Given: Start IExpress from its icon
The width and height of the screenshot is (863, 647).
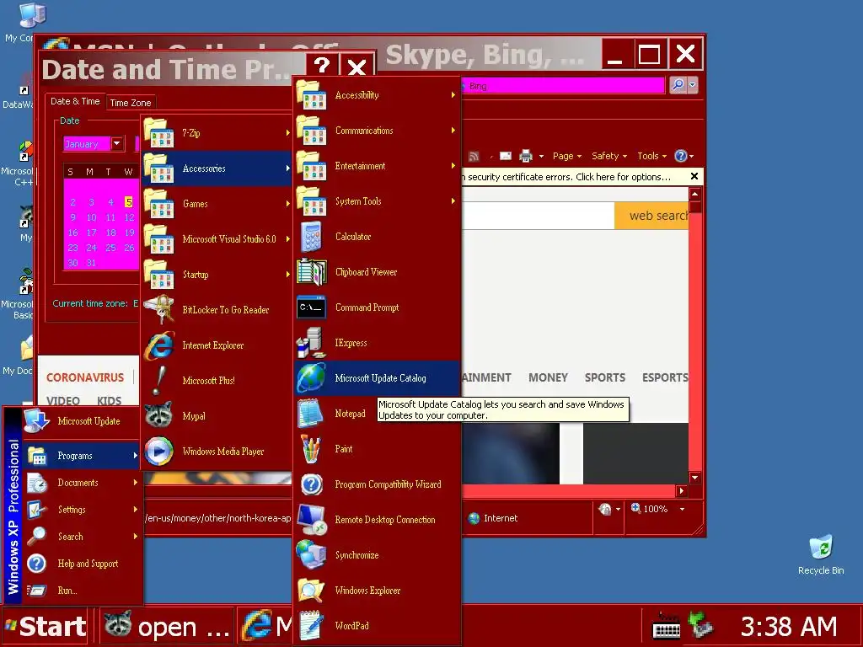Looking at the screenshot, I should pyautogui.click(x=310, y=343).
